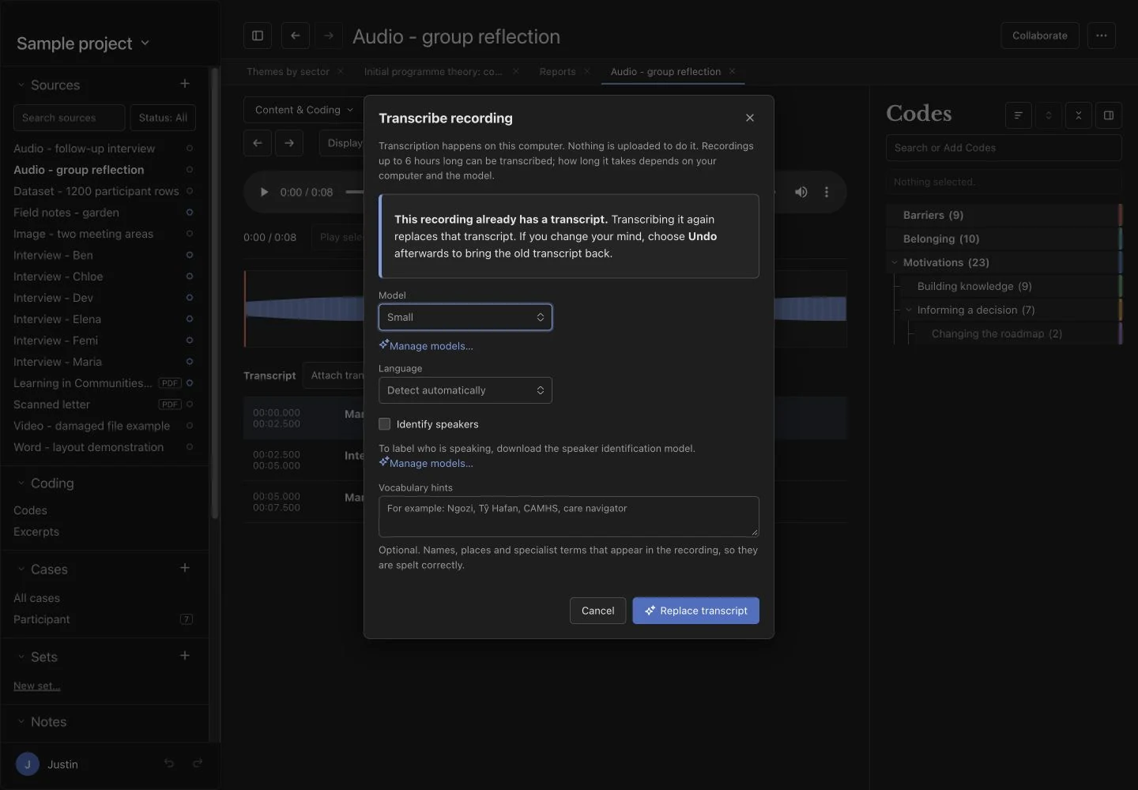Close the Themes by sector tab
Image resolution: width=1138 pixels, height=790 pixels.
click(341, 71)
